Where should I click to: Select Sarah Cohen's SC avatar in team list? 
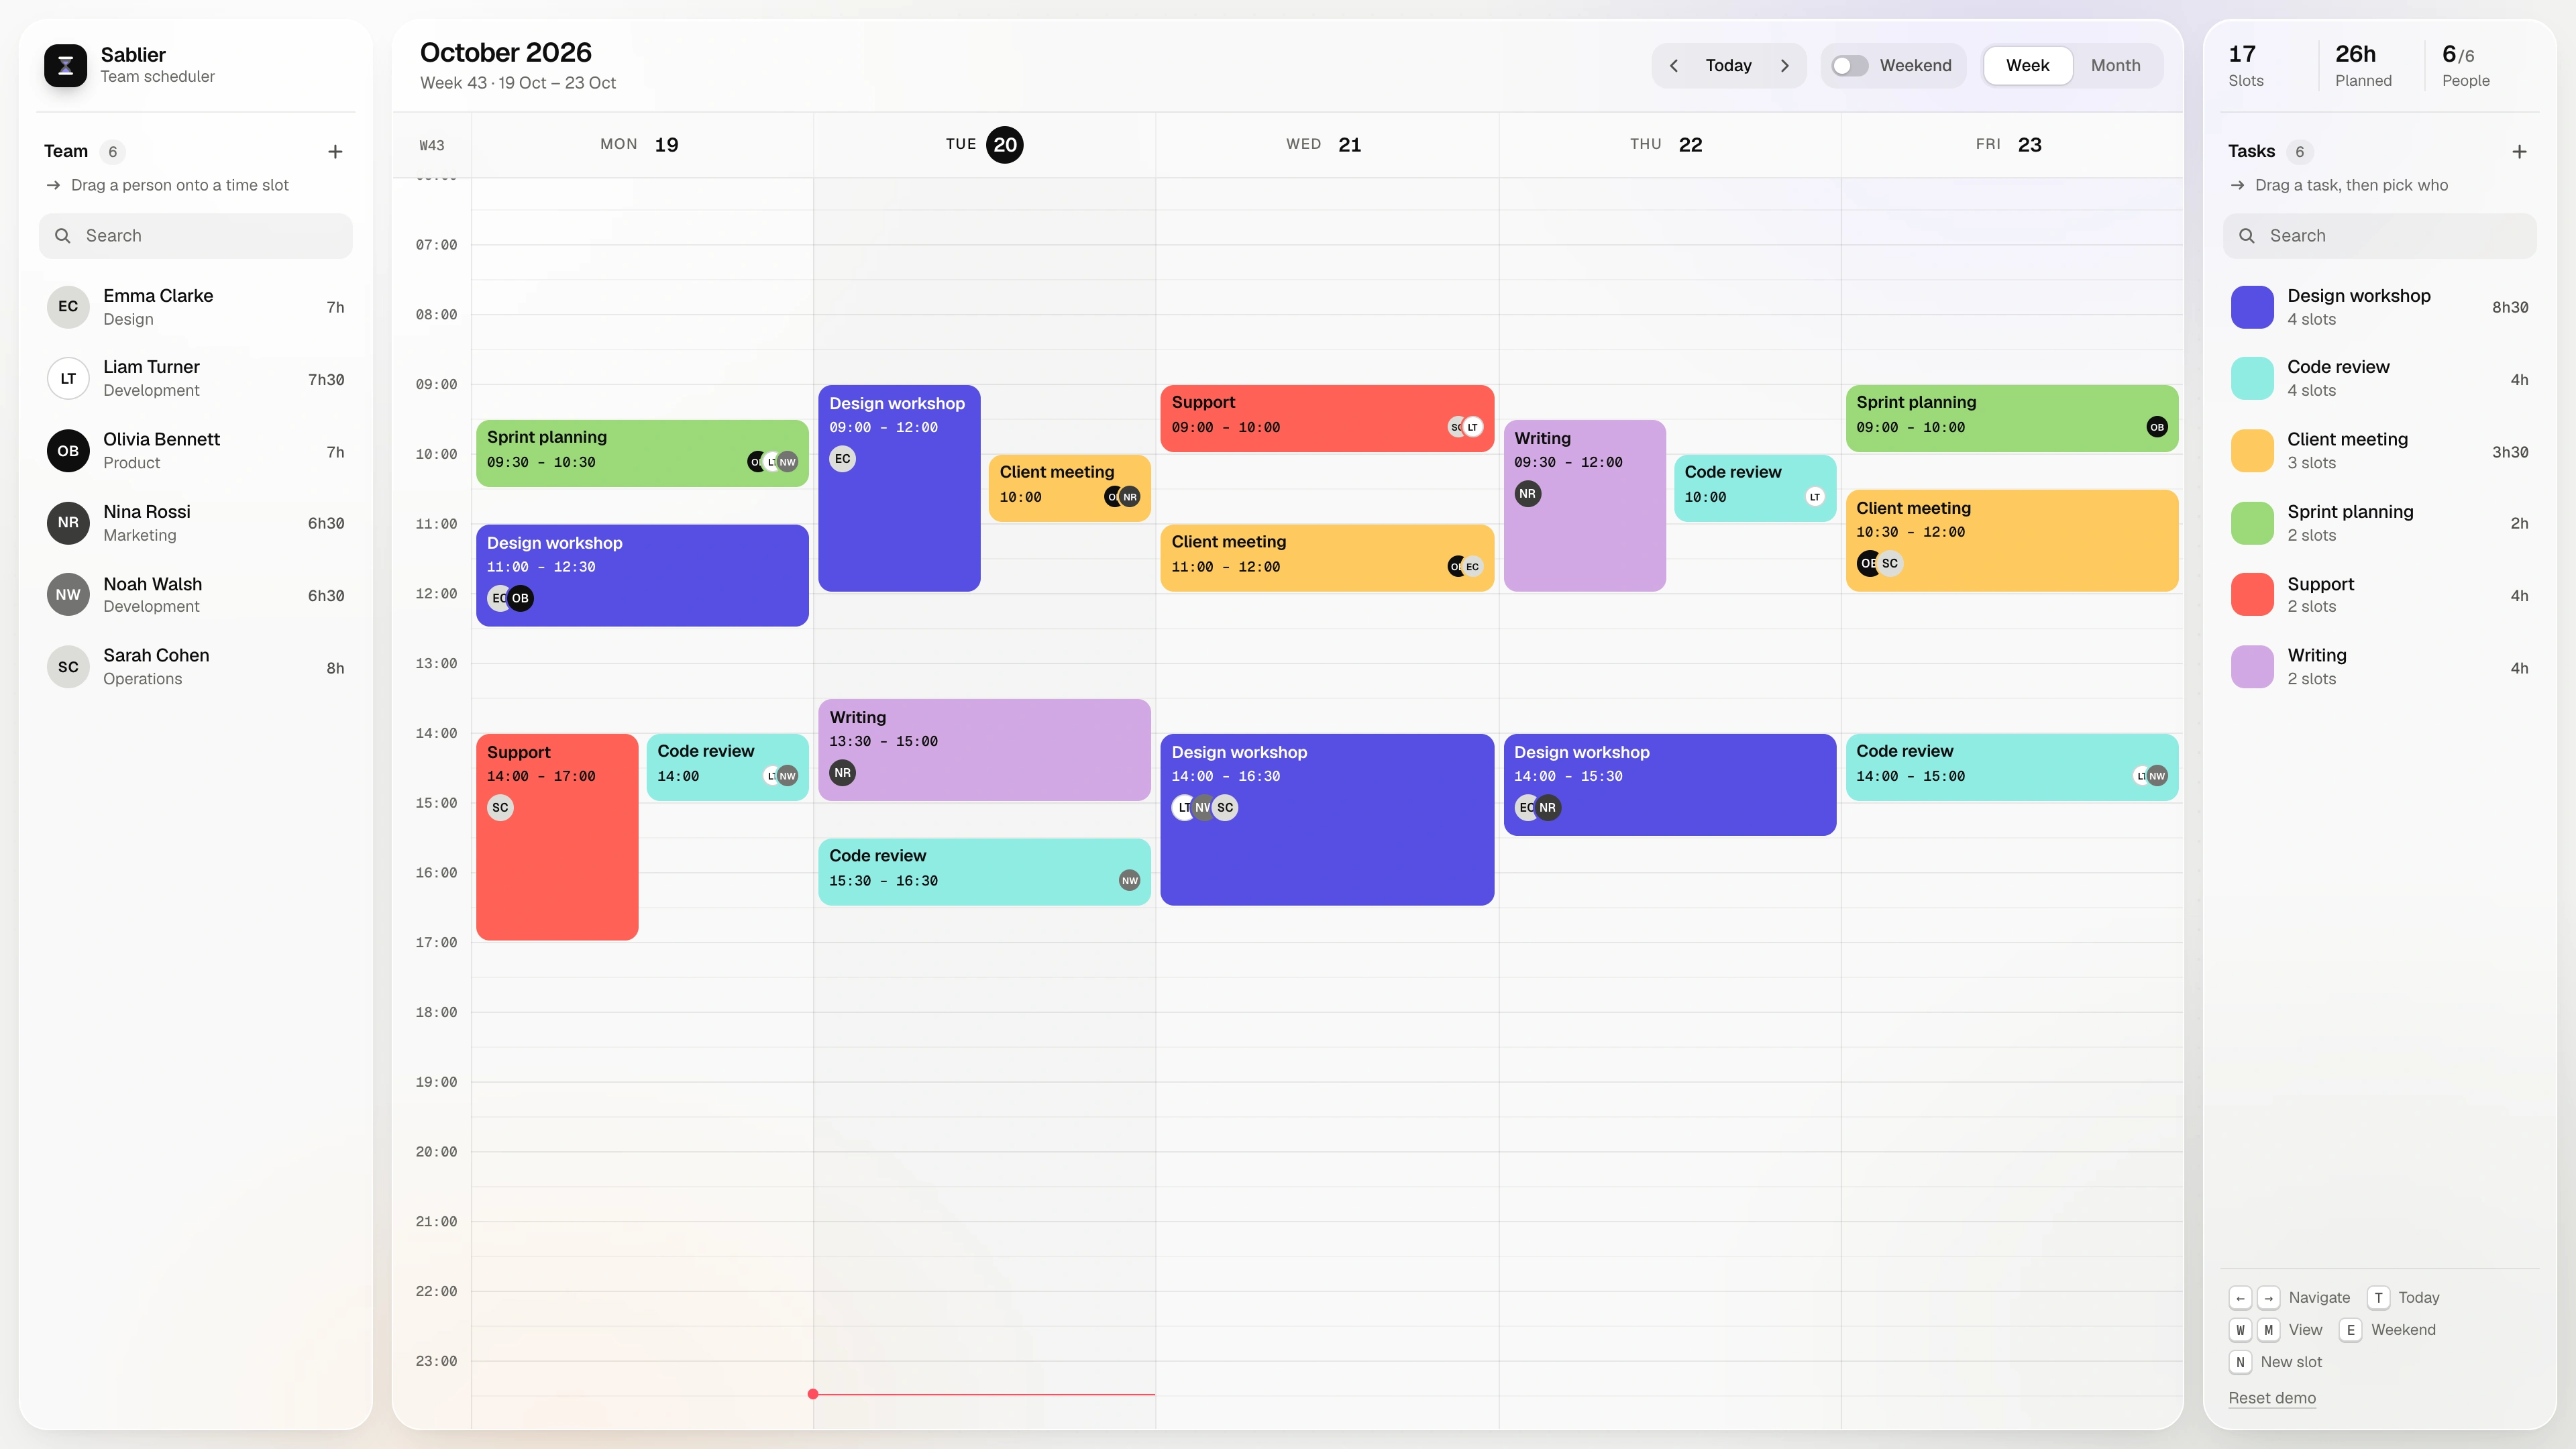click(68, 667)
